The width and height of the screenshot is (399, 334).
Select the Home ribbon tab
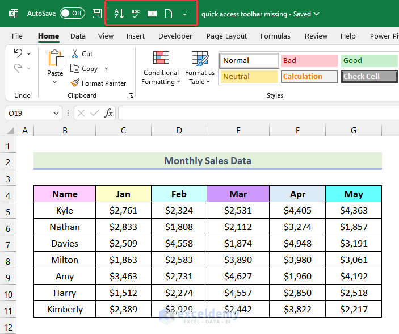pos(48,36)
